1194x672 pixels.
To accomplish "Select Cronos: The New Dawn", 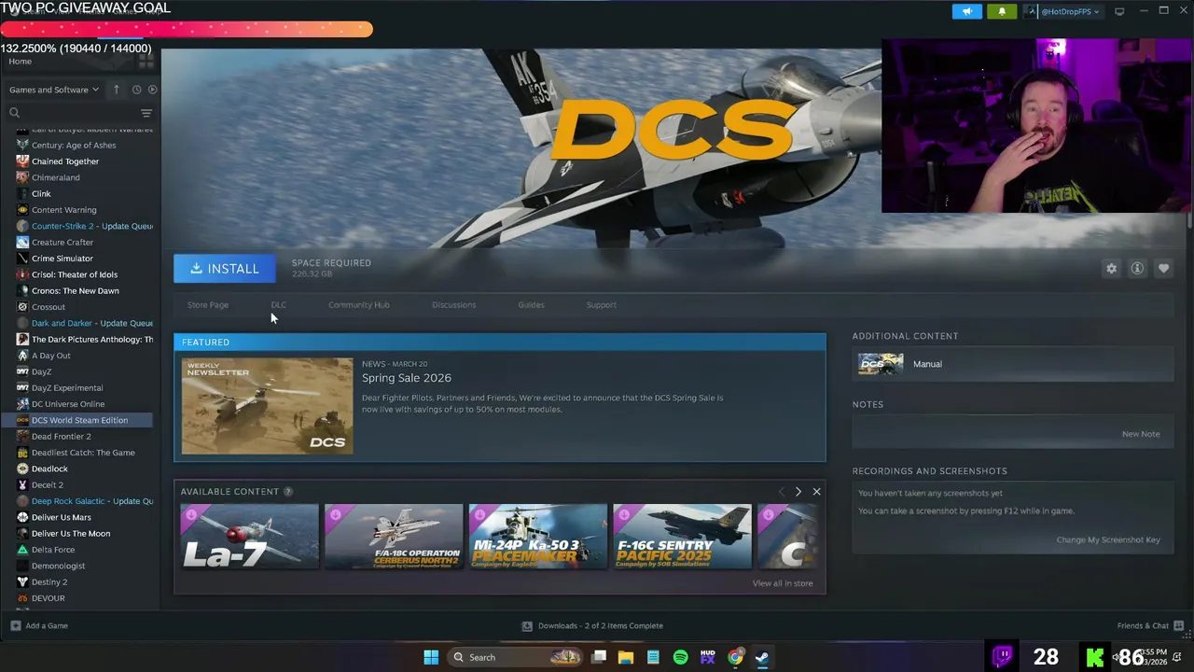I will point(75,290).
